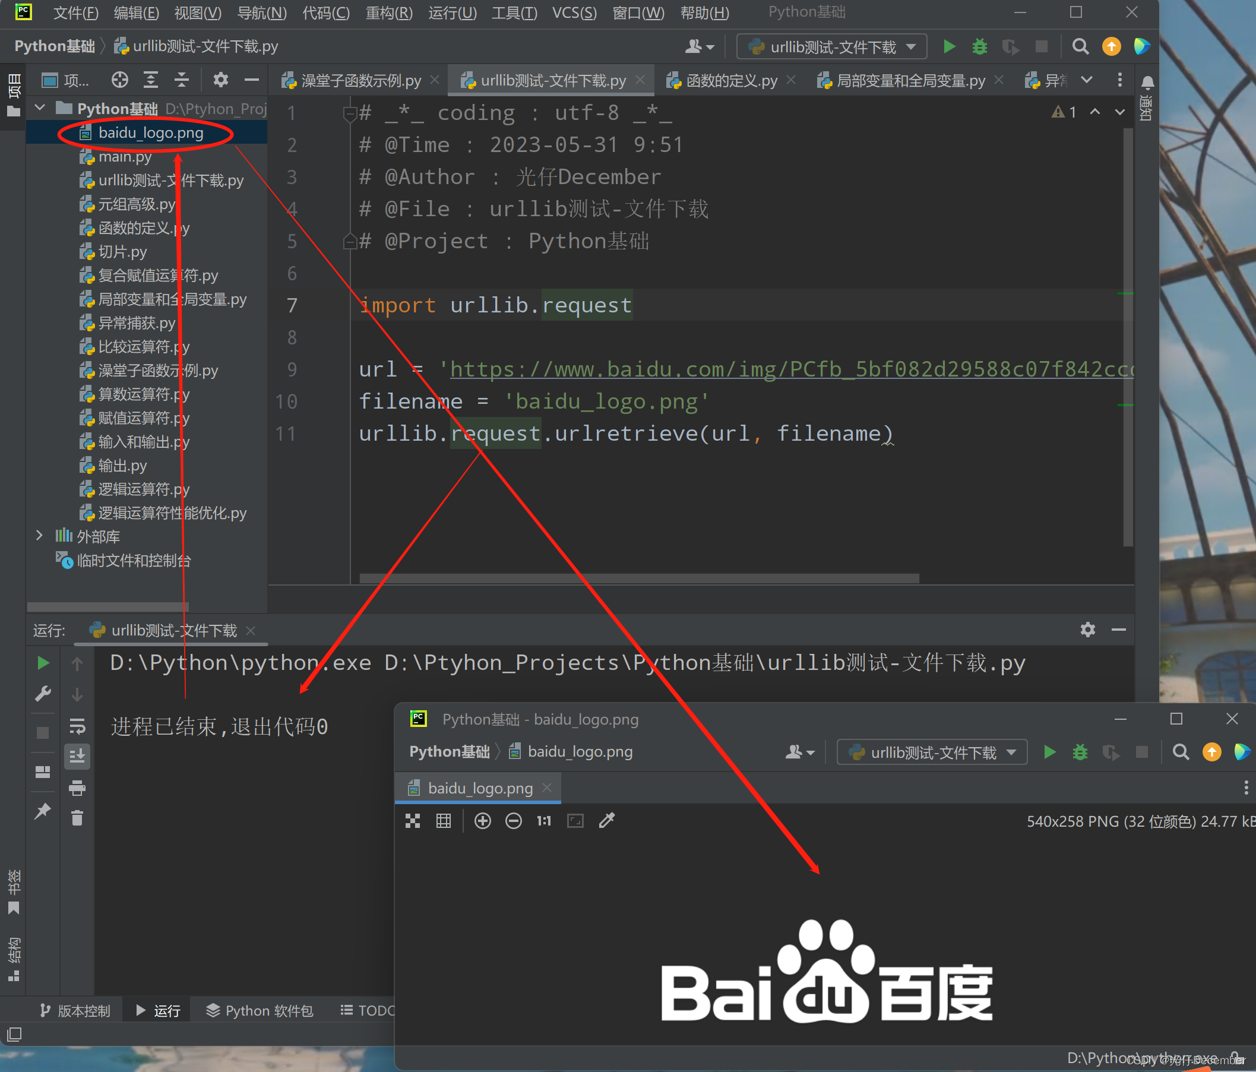Open Python 软件包 tool window
Viewport: 1256px width, 1072px height.
[260, 1011]
